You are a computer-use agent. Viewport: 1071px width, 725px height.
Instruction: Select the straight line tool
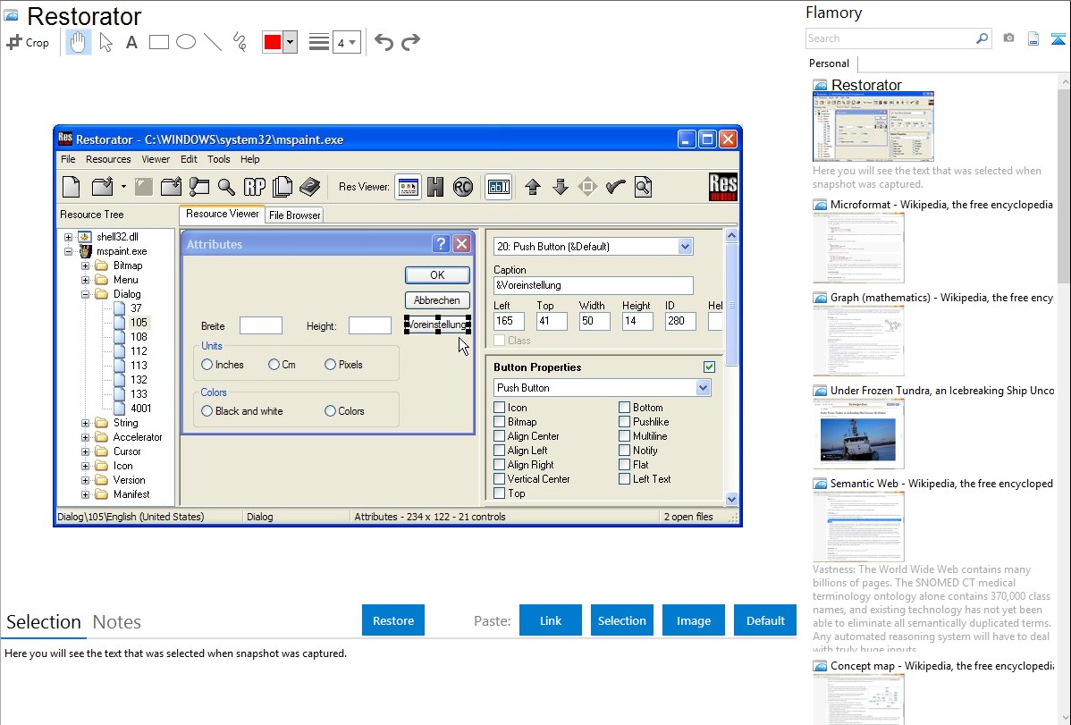click(x=213, y=42)
